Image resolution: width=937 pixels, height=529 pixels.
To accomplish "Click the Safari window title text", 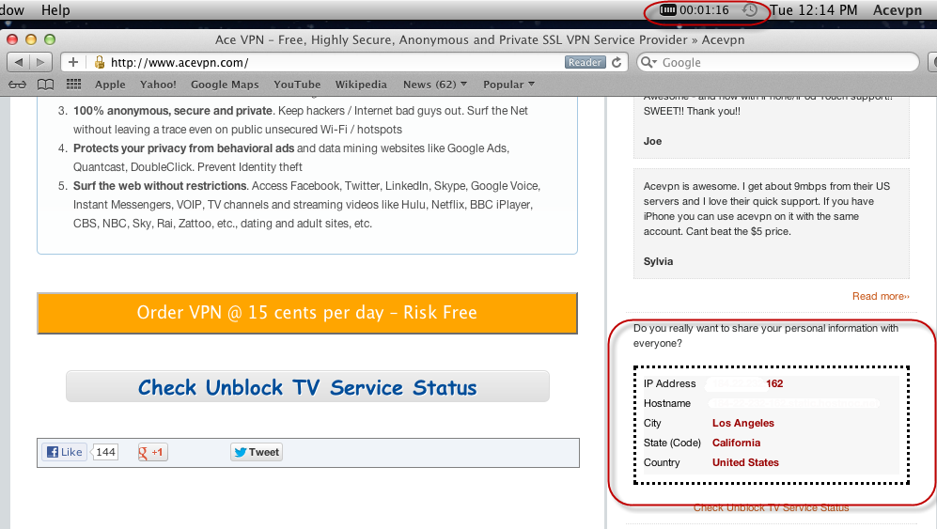I will [x=479, y=39].
